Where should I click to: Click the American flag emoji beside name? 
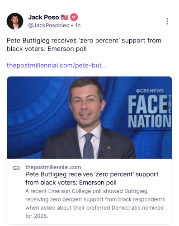tap(64, 17)
